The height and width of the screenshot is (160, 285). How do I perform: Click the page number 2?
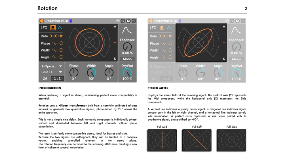(246, 8)
